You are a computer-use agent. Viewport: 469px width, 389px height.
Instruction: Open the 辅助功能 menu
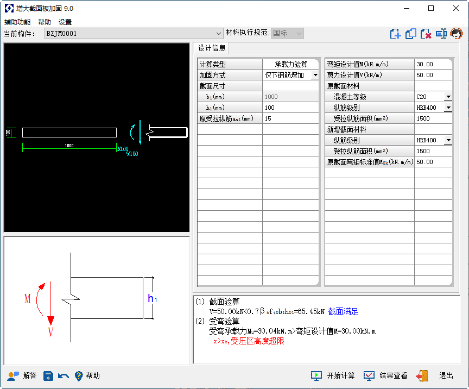[x=17, y=22]
